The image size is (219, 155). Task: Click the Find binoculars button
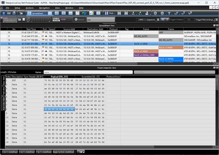coord(110,13)
